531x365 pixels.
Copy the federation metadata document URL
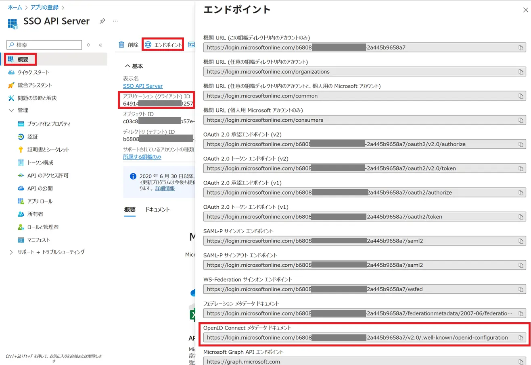coord(521,313)
